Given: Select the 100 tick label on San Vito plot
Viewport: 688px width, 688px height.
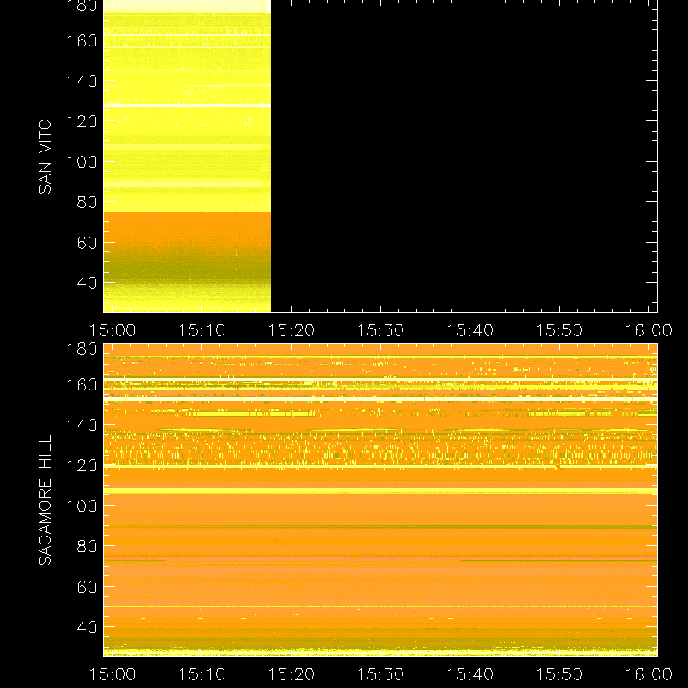Looking at the screenshot, I should pyautogui.click(x=82, y=162).
